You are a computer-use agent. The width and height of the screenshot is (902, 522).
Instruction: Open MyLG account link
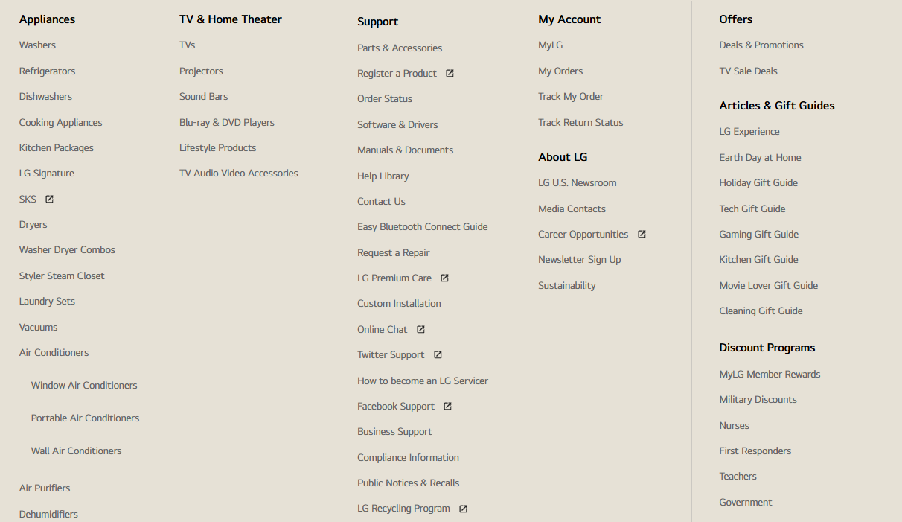pyautogui.click(x=551, y=45)
